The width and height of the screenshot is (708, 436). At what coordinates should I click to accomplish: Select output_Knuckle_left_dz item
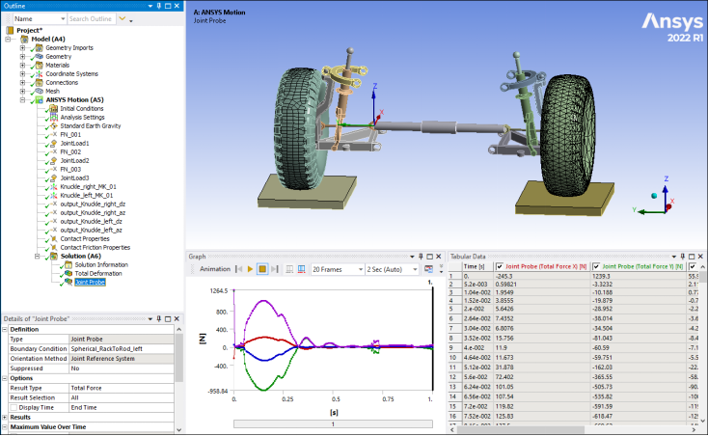pyautogui.click(x=91, y=222)
